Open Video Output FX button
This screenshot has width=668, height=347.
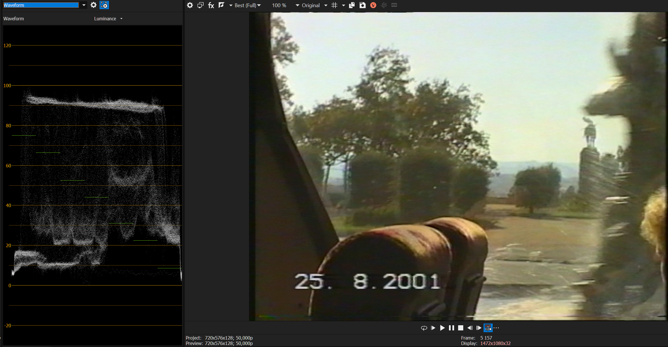211,5
